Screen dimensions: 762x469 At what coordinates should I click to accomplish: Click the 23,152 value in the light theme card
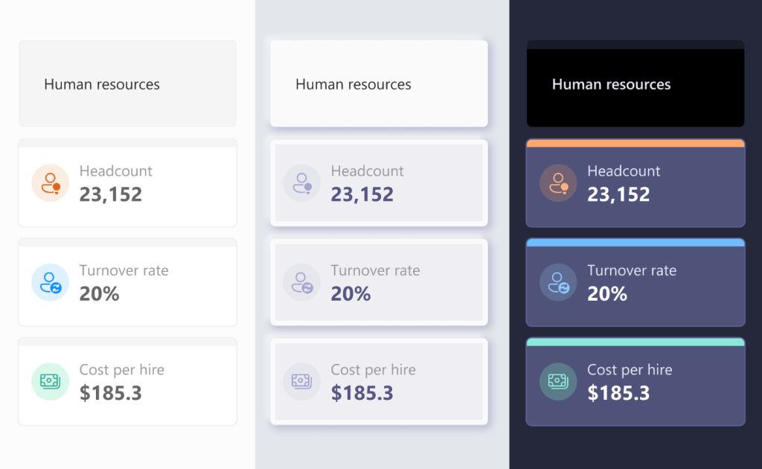111,194
